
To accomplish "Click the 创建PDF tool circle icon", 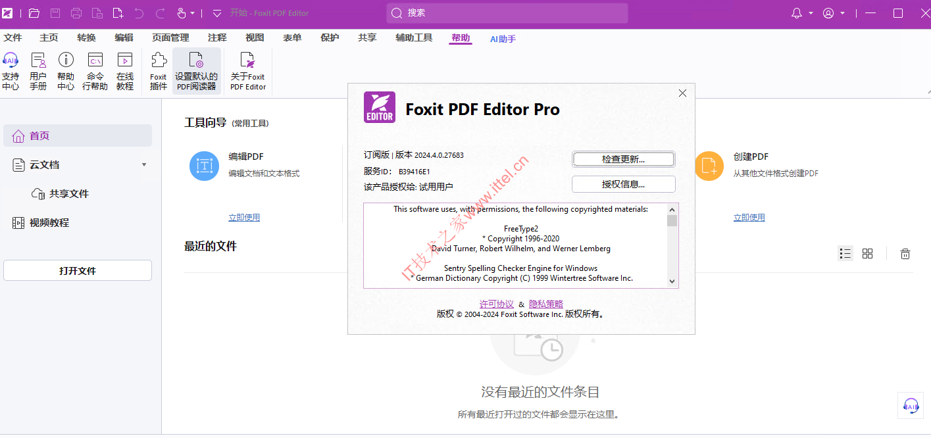I will pyautogui.click(x=709, y=166).
